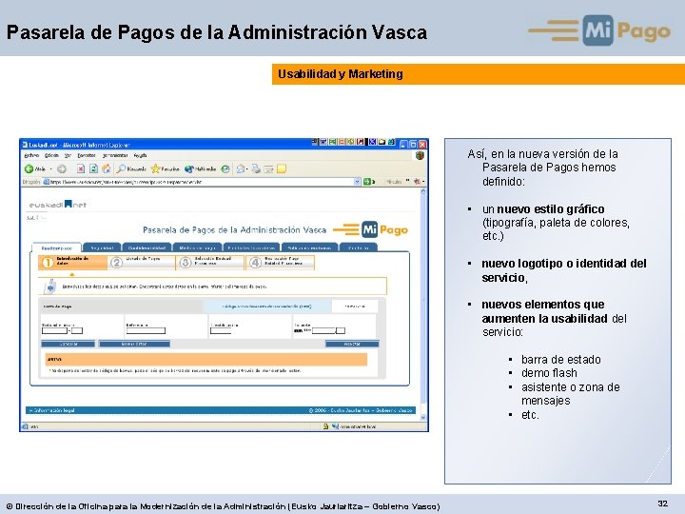The height and width of the screenshot is (514, 685).
Task: Click the assistant message icon in the yellow box
Action: click(50, 287)
